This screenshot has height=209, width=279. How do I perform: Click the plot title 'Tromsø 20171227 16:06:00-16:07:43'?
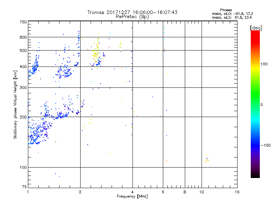point(132,12)
